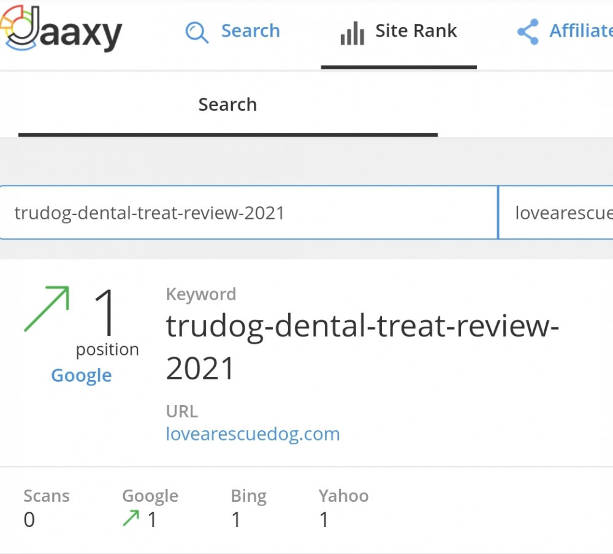Select the Search sub-tab
Screen dimensions: 613x554
coord(227,104)
